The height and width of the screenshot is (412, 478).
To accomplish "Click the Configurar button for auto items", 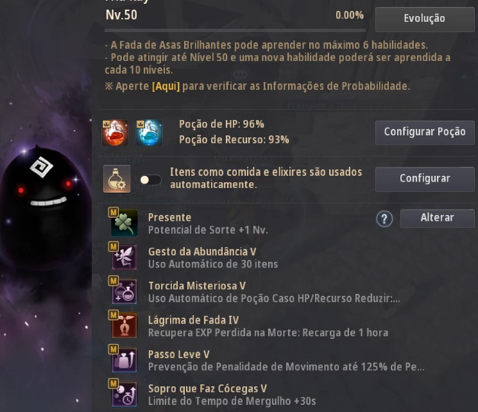I will pyautogui.click(x=425, y=178).
